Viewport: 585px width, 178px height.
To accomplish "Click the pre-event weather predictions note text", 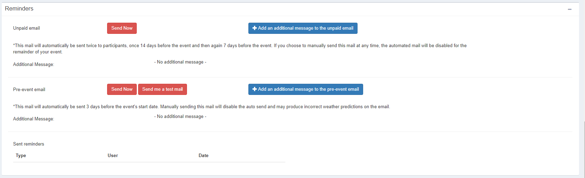I will 202,107.
